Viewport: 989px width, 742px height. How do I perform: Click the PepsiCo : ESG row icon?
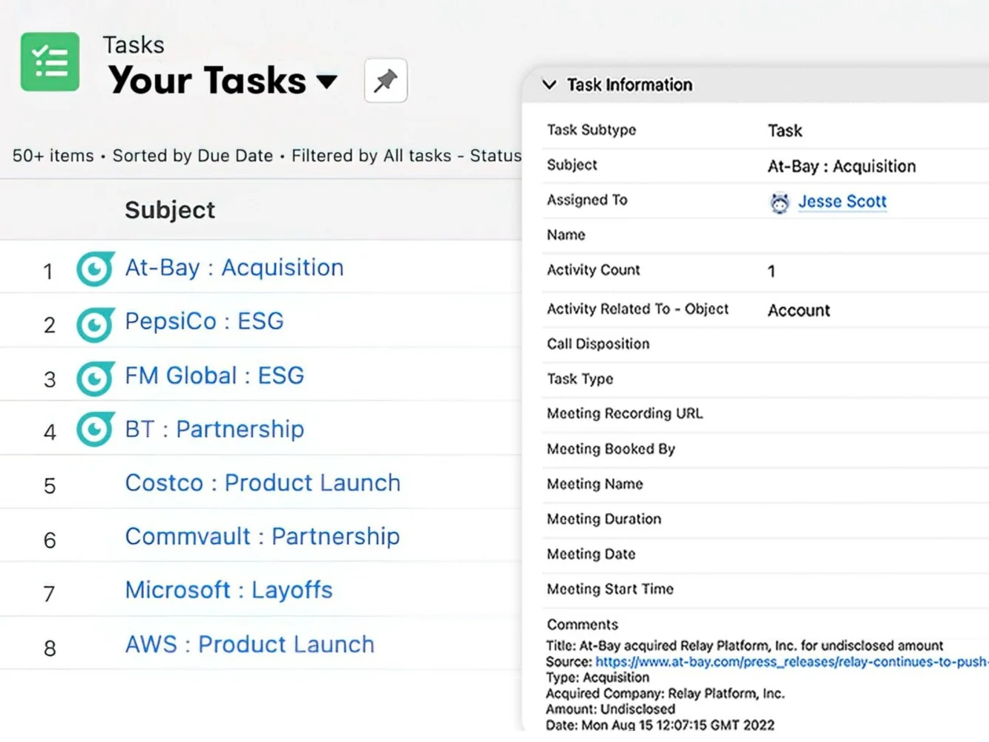click(95, 324)
